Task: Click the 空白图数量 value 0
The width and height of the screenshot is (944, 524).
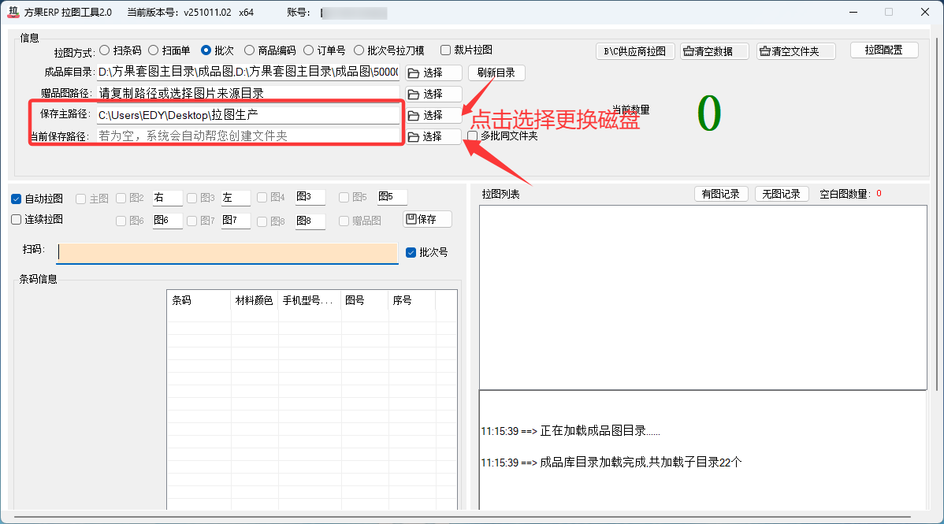Action: [879, 193]
